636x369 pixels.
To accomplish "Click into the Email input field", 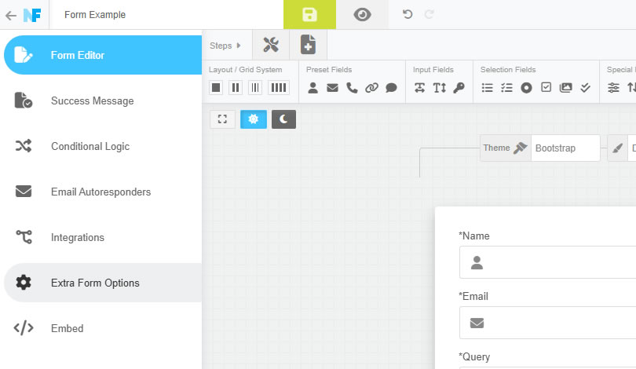I will pos(547,323).
